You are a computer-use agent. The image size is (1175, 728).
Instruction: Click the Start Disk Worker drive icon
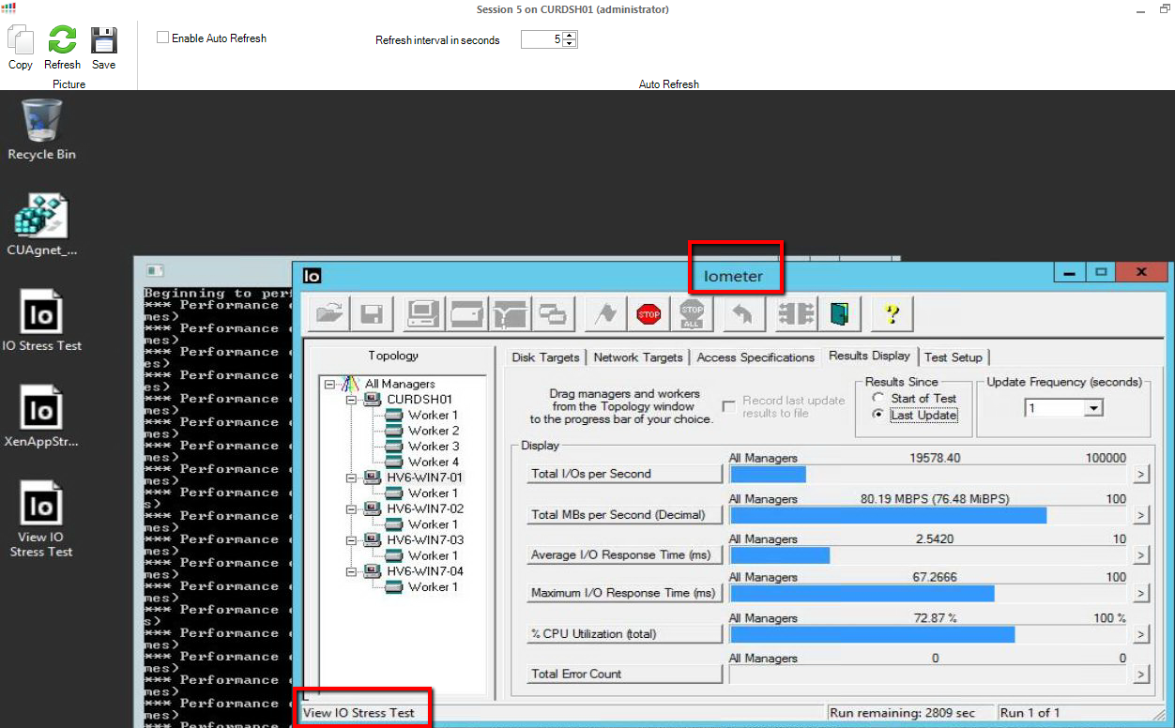[x=467, y=314]
